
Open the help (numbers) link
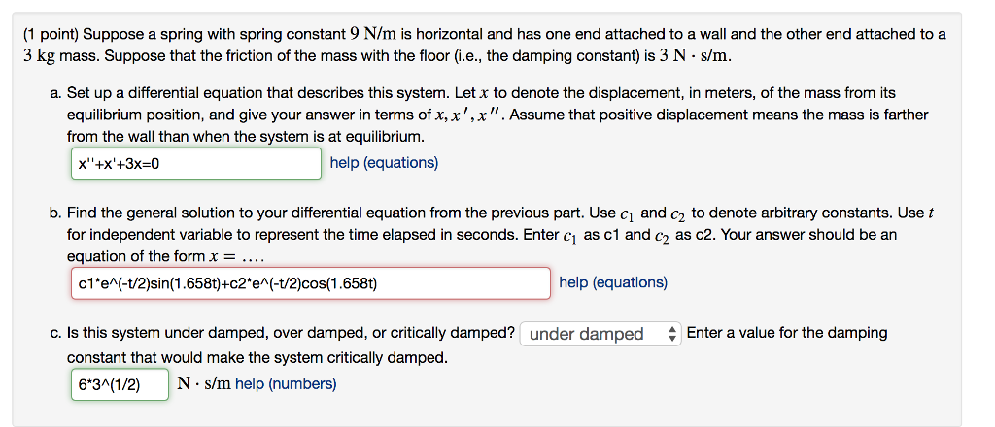click(286, 383)
